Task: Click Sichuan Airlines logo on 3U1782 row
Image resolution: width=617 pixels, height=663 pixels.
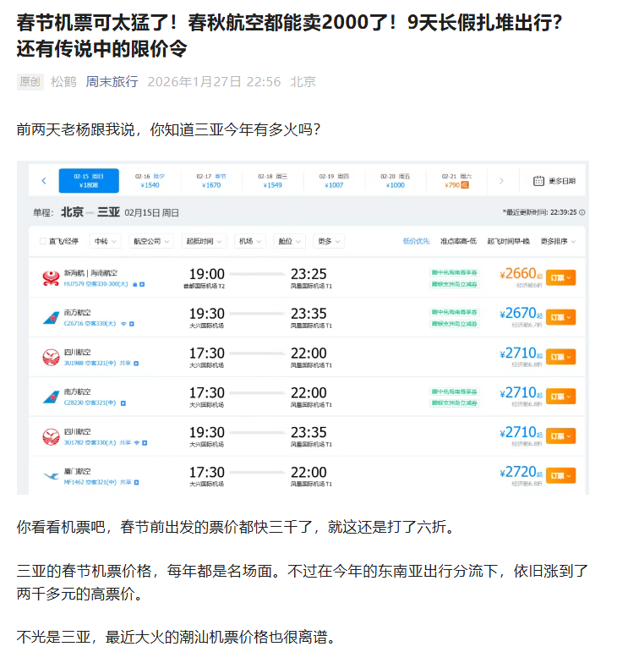Action: [51, 436]
